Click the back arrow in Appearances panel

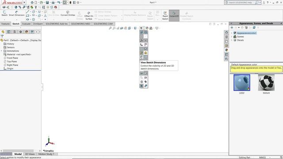(x=232, y=27)
